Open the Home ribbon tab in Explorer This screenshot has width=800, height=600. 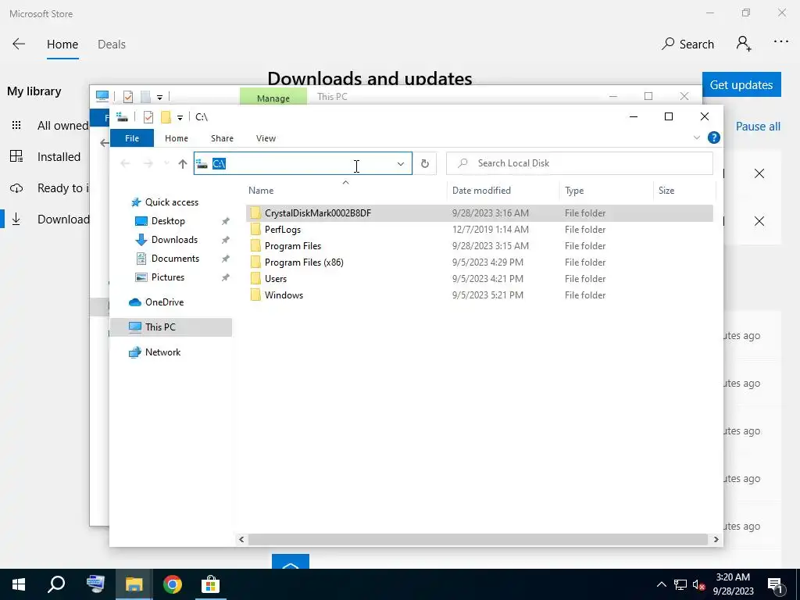pyautogui.click(x=177, y=138)
